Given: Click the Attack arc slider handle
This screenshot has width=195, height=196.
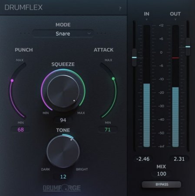Looking at the screenshot, I should 113,79.
